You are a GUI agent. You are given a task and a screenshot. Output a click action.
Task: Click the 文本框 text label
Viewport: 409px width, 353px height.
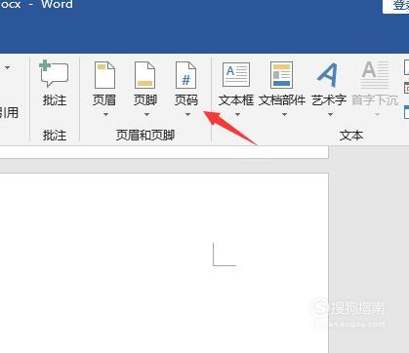(236, 100)
